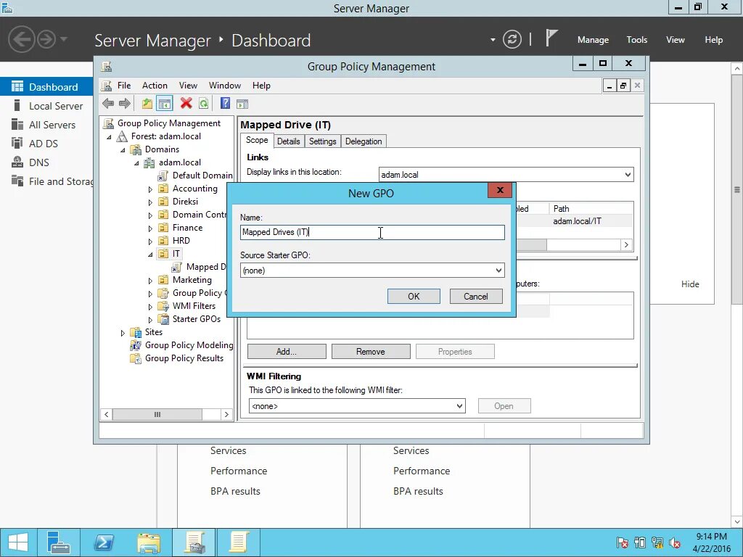Click Server Manager refresh circular icon
The height and width of the screenshot is (557, 743).
[512, 39]
